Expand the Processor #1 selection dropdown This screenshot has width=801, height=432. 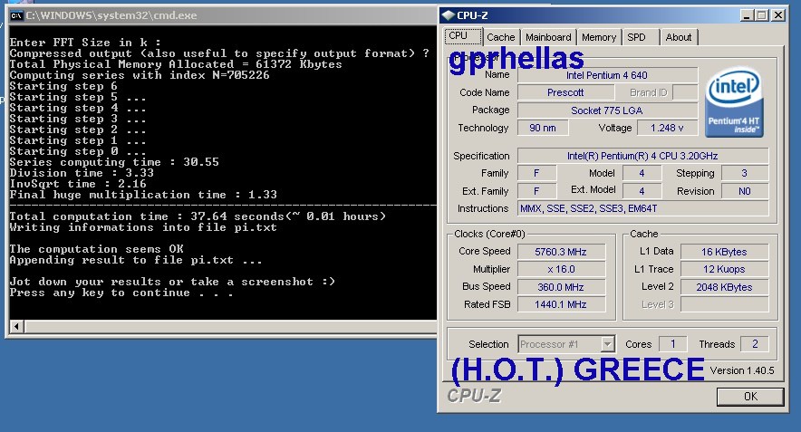(x=607, y=344)
